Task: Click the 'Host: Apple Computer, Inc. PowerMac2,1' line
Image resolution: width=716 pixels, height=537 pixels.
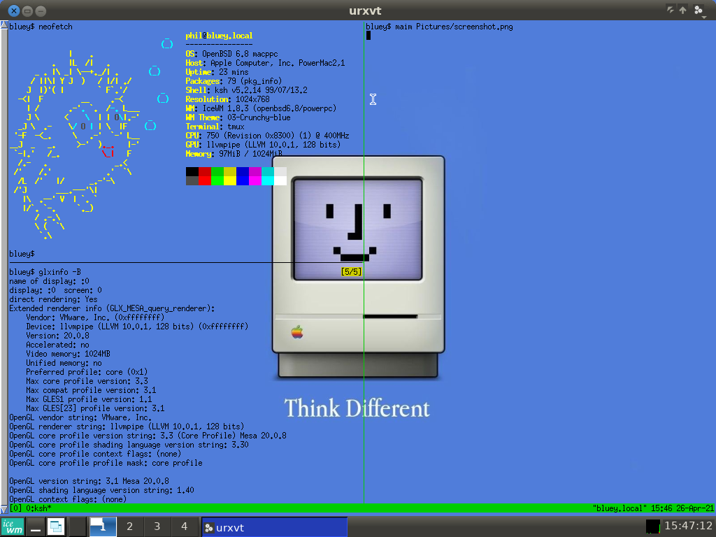Action: [265, 63]
